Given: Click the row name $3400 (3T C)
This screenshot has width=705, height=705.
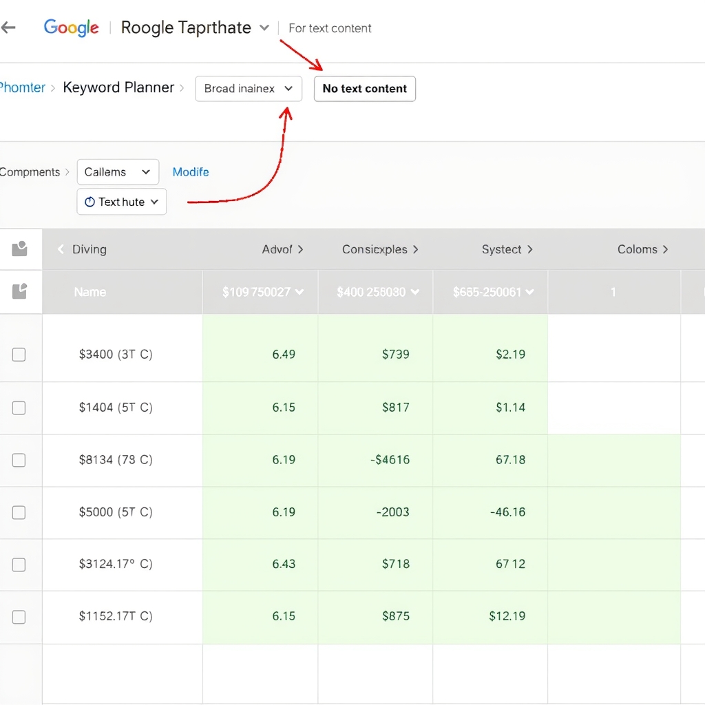Looking at the screenshot, I should point(116,355).
